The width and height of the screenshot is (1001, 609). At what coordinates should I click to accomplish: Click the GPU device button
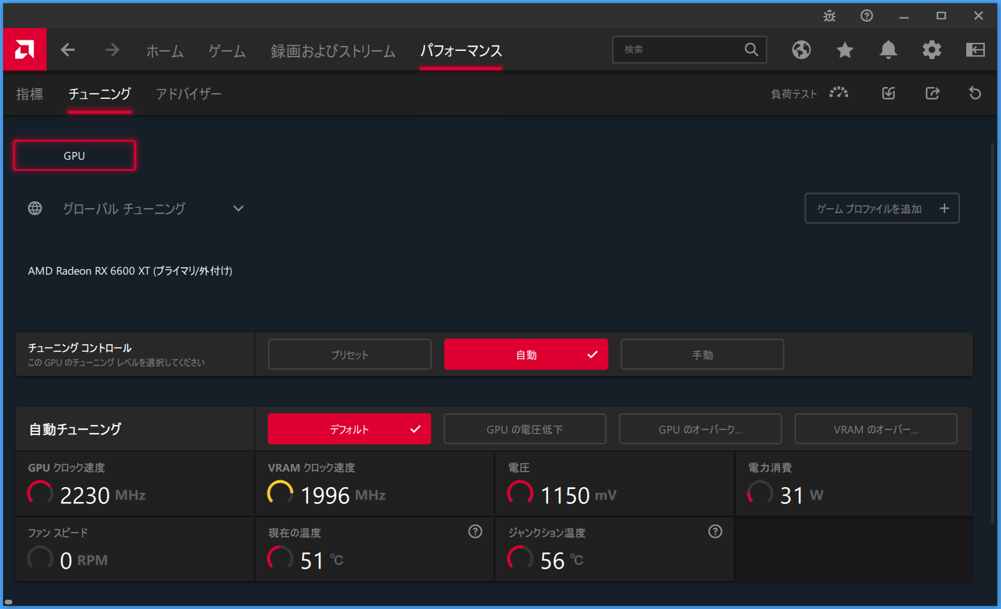pyautogui.click(x=75, y=155)
